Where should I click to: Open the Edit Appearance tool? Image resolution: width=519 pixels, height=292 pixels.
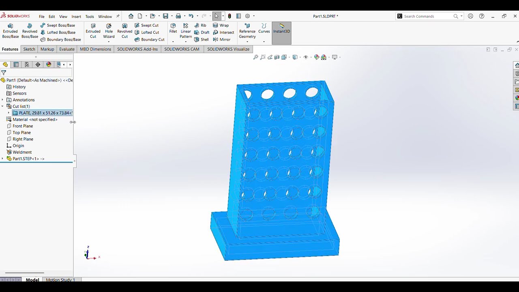point(317,57)
